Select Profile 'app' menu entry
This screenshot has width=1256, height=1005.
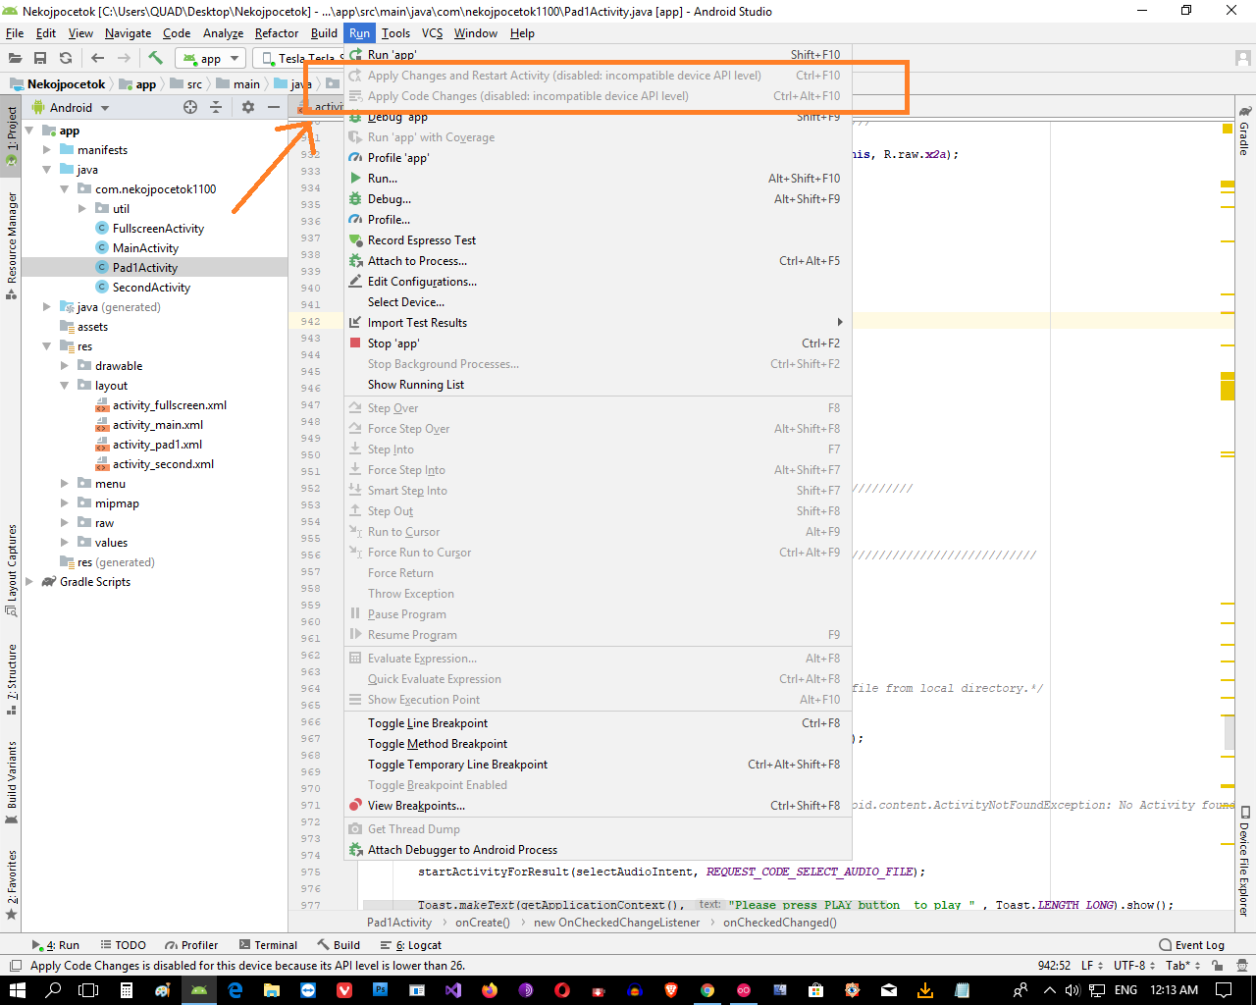click(598, 158)
